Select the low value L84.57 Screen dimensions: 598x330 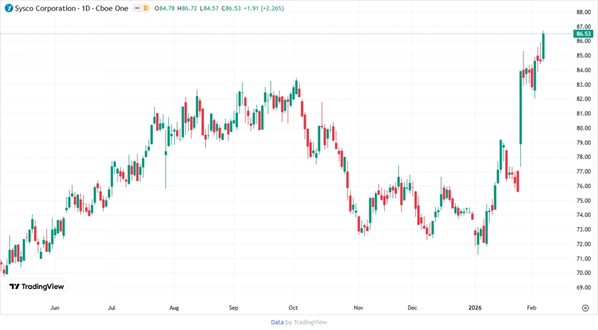(x=209, y=8)
